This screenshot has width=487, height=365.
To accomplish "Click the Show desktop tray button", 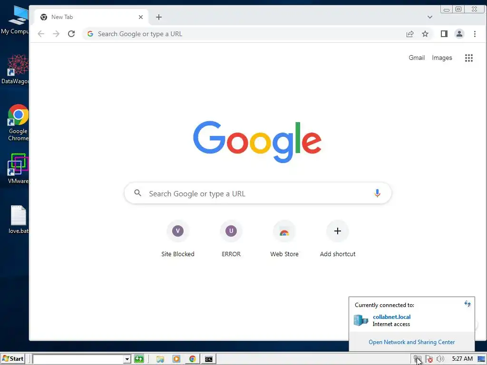I will 481,359.
